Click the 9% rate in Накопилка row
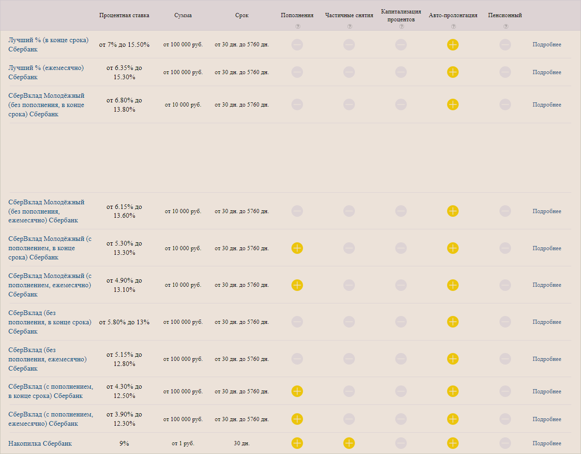Image resolution: width=581 pixels, height=454 pixels. pos(124,443)
